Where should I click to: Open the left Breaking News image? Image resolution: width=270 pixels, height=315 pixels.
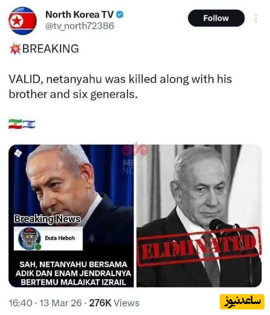click(71, 216)
